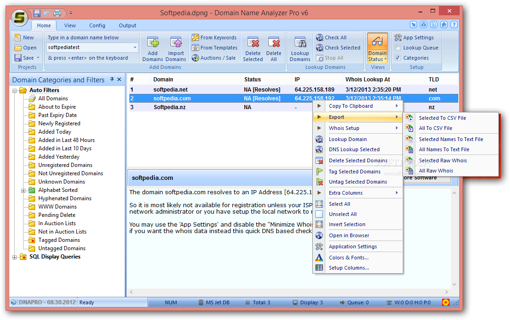Click the TLD column header

click(442, 80)
